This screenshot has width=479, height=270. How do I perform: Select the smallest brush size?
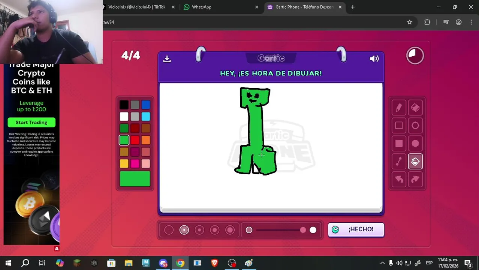coord(169,230)
